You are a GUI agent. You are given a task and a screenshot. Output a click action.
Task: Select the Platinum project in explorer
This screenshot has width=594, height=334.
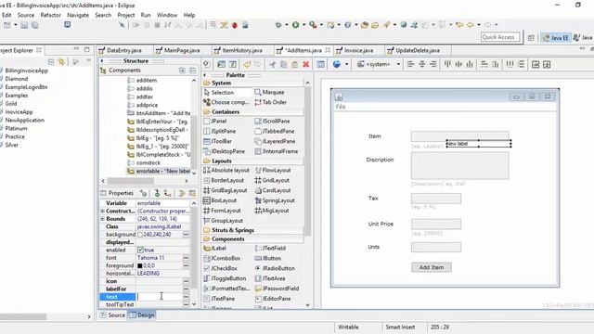point(17,128)
